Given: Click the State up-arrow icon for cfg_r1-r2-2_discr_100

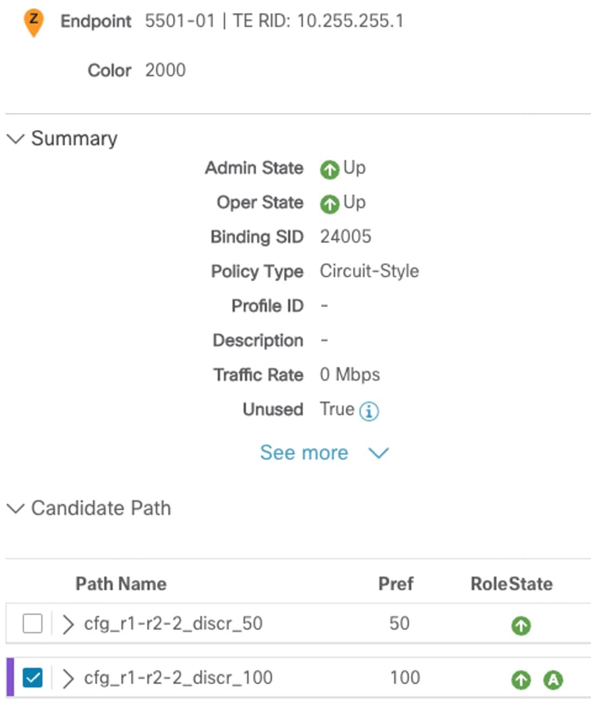Looking at the screenshot, I should click(519, 678).
